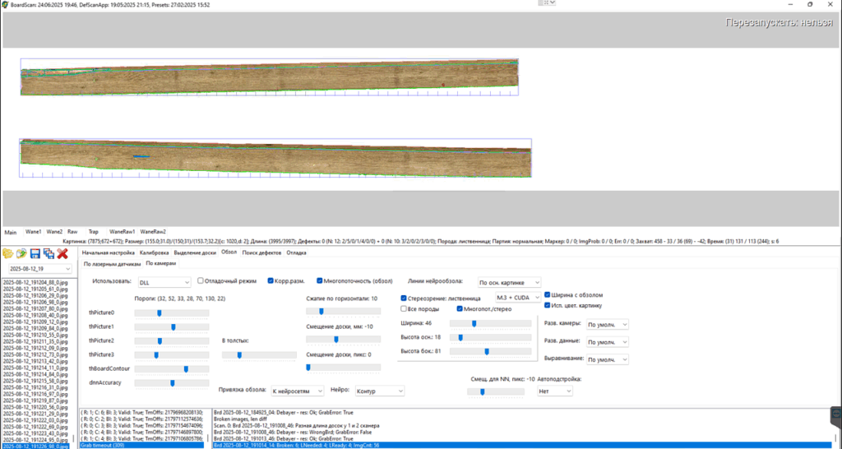Toggle the Многопот./стерео checkbox
Screen dimensions: 842x449
coord(460,309)
